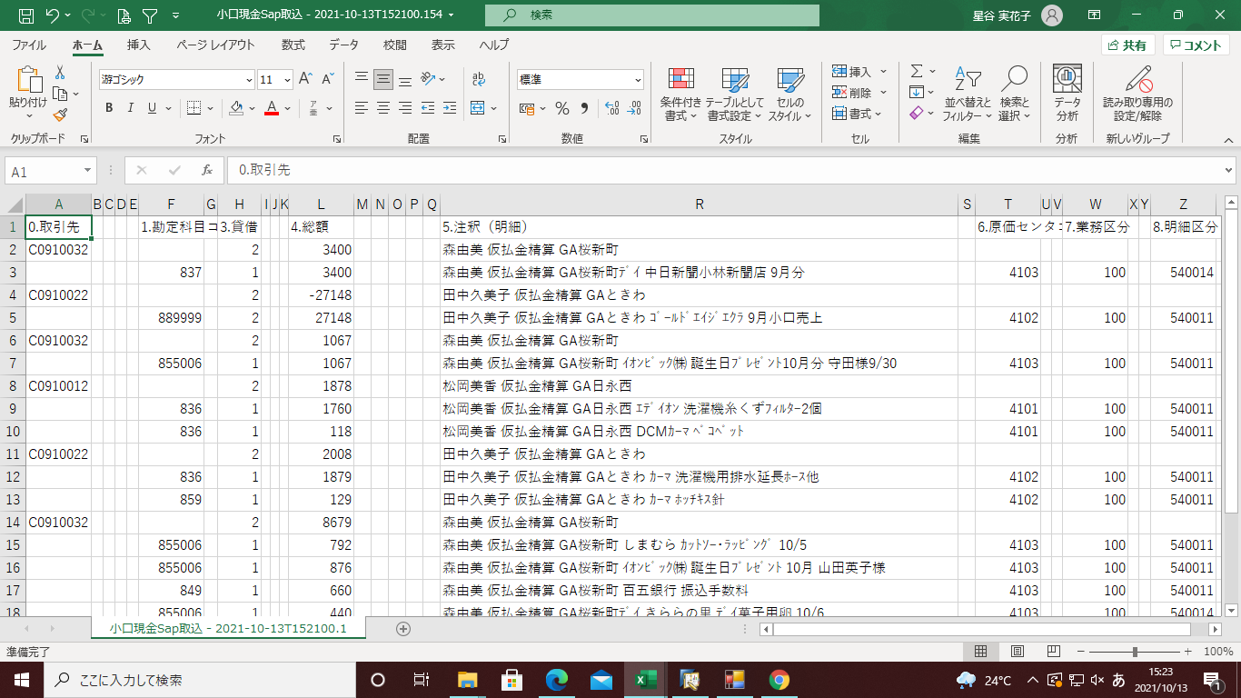The width and height of the screenshot is (1241, 698).
Task: Expand the Name Box dropdown
Action: (x=87, y=171)
